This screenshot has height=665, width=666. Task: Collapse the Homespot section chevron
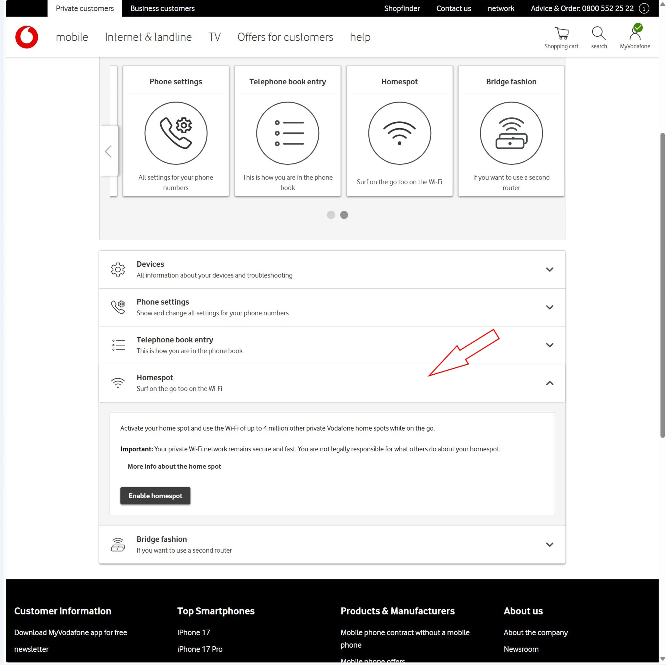(549, 383)
